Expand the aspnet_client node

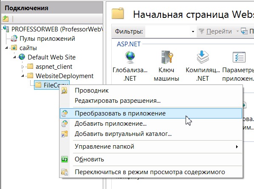tap(23, 67)
